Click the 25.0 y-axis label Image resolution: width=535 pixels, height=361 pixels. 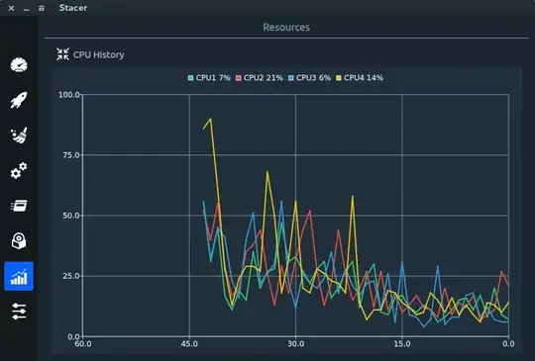(71, 276)
